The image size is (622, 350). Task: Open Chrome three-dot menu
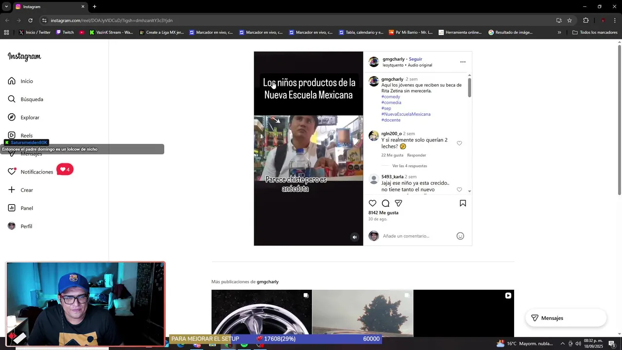point(615,20)
